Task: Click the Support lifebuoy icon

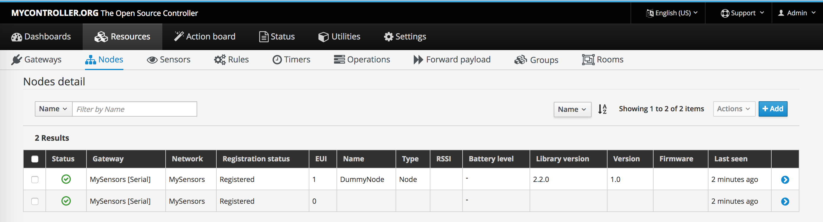Action: point(725,13)
